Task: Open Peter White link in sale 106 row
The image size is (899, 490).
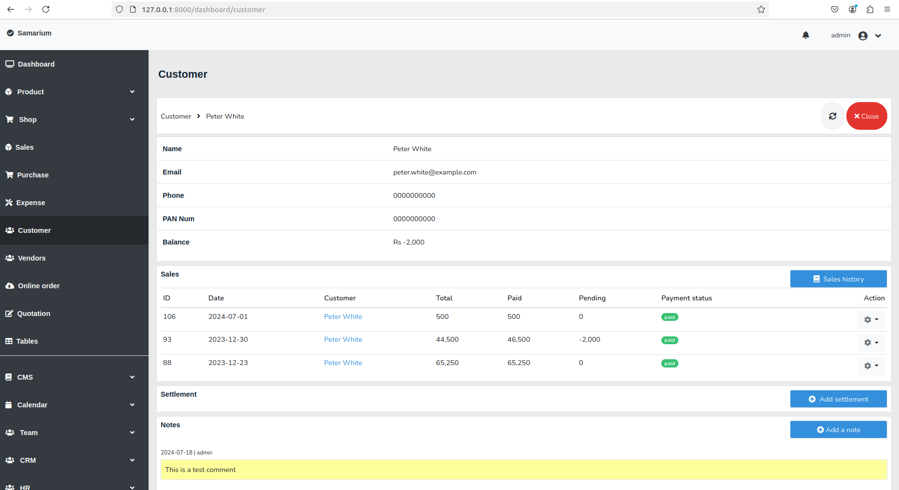Action: coord(343,316)
